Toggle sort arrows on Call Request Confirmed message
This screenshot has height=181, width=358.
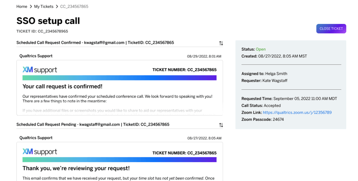pyautogui.click(x=221, y=43)
